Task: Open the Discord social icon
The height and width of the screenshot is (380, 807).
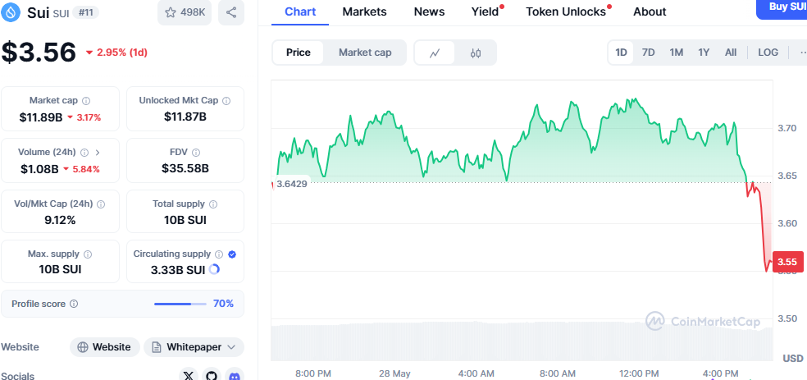Action: pyautogui.click(x=235, y=375)
